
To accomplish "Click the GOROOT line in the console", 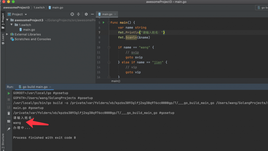I will tap(41, 93).
